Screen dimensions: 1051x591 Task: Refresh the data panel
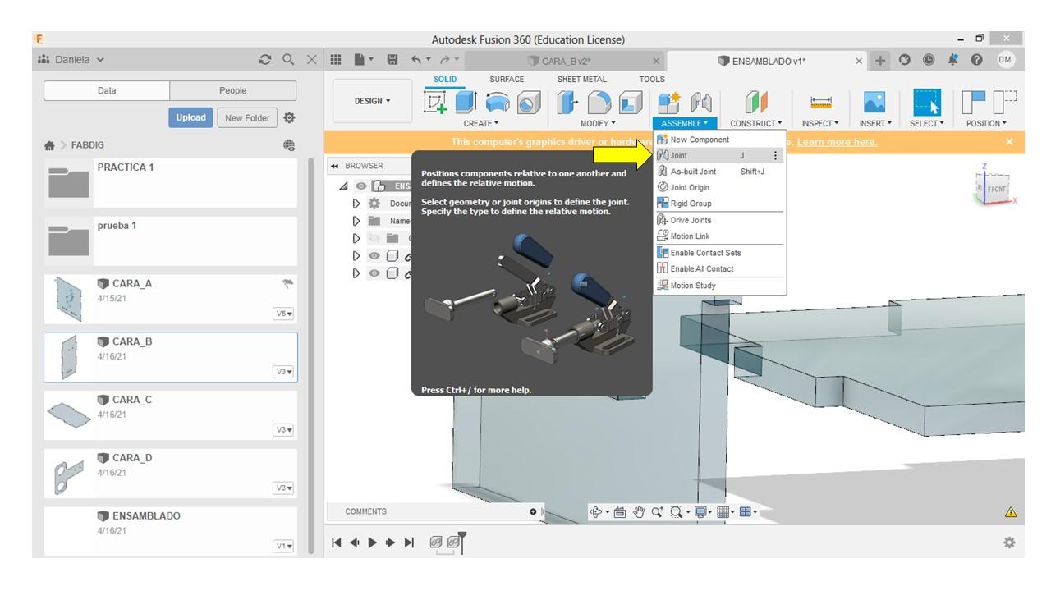tap(264, 60)
